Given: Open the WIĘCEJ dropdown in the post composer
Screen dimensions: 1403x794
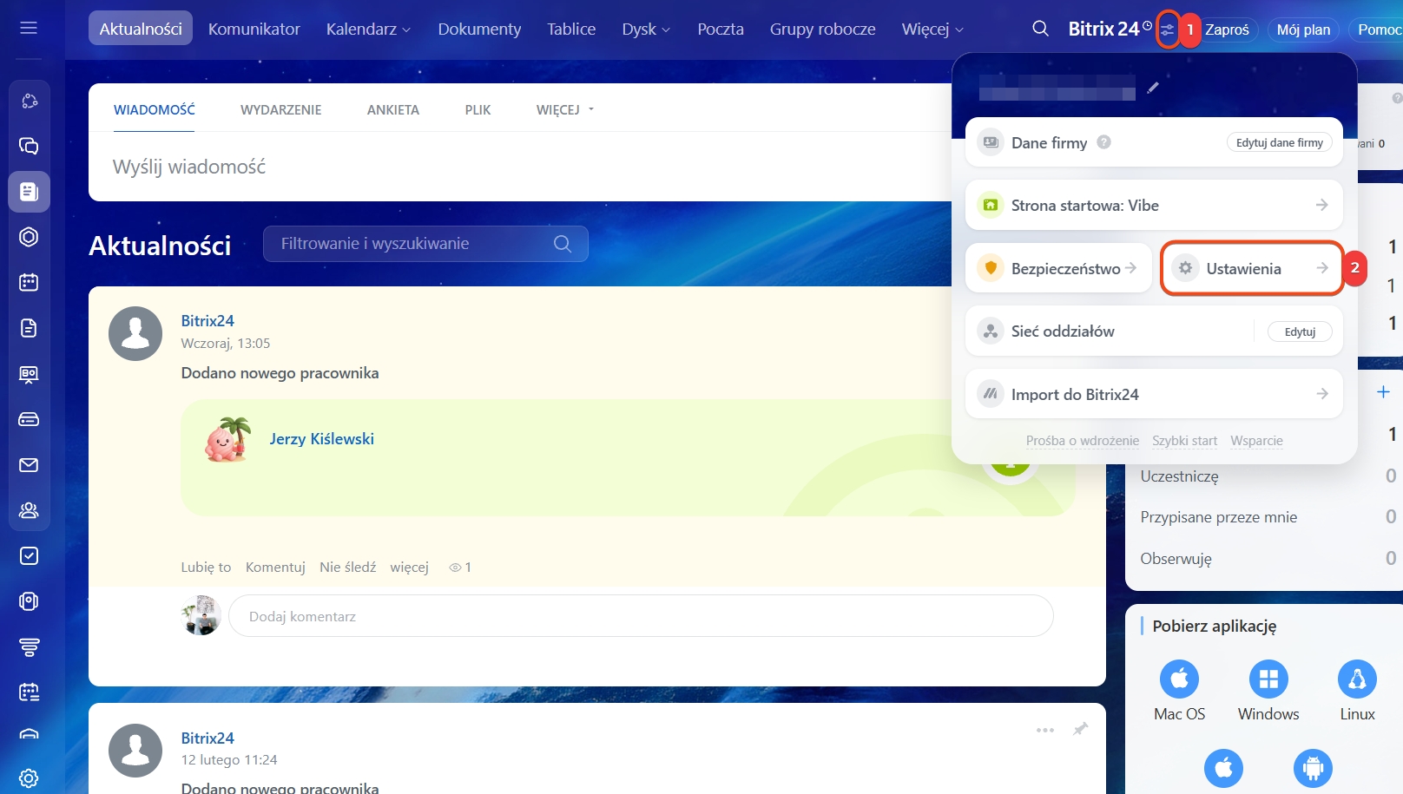Looking at the screenshot, I should (x=564, y=110).
